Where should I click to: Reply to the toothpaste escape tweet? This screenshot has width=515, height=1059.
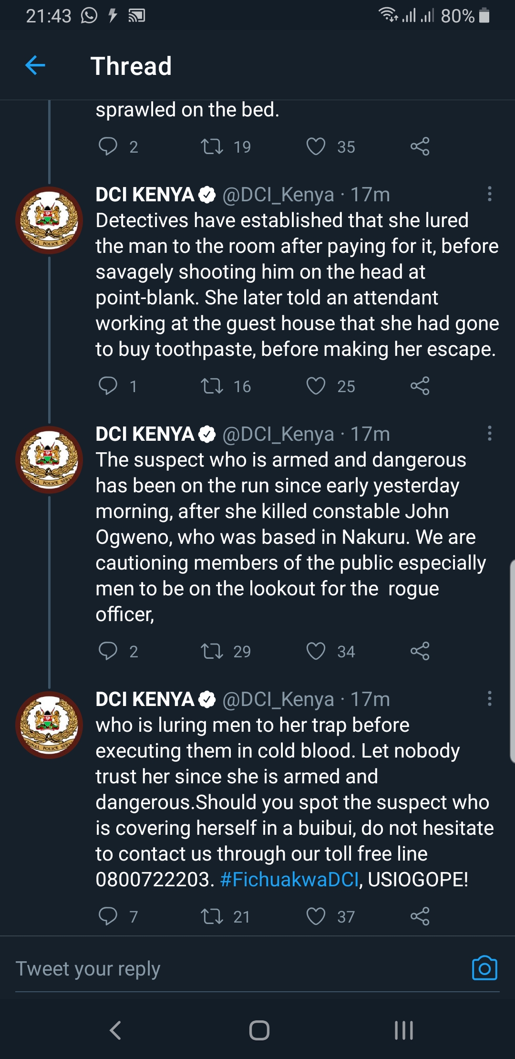[108, 385]
